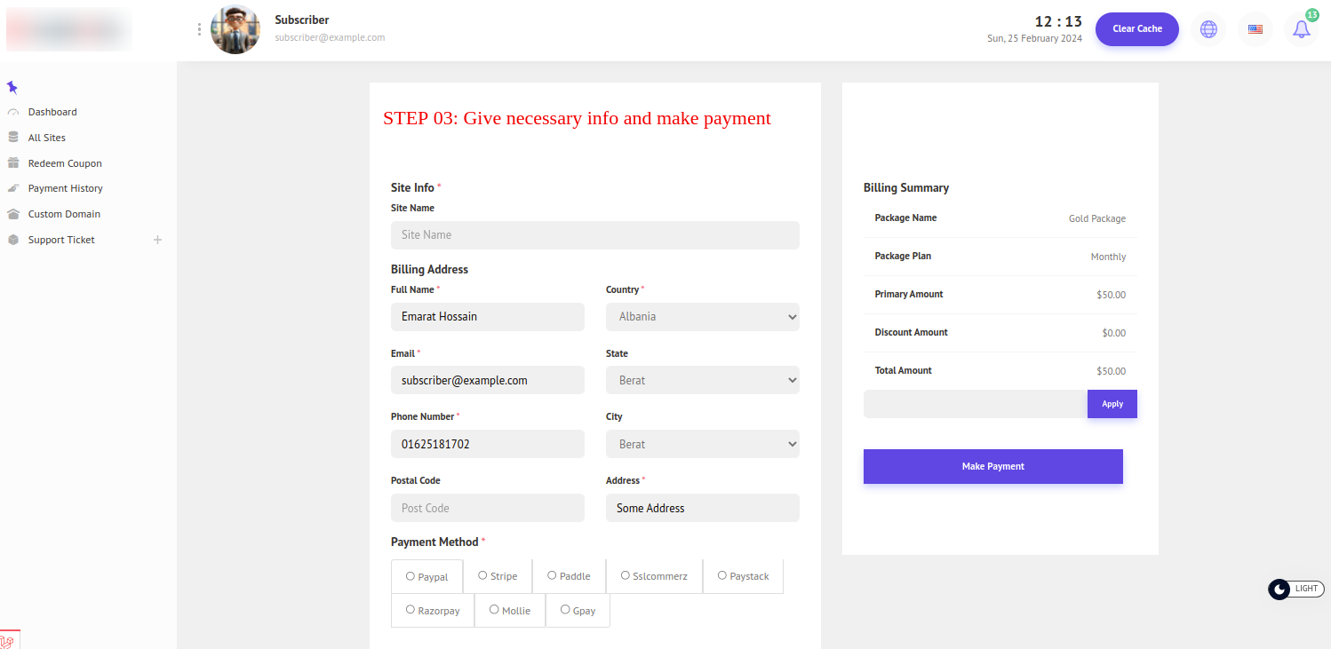Click the purple pin icon in sidebar
Screen dimensions: 1331x649
12,87
